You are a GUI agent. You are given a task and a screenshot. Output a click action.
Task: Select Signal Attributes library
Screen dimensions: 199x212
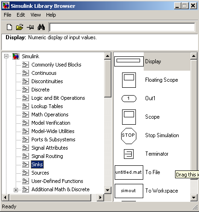pos(50,148)
